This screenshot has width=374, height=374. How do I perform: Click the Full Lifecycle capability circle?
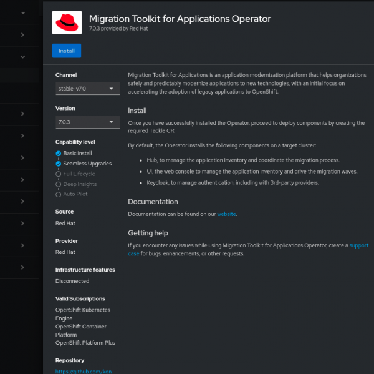pos(58,174)
